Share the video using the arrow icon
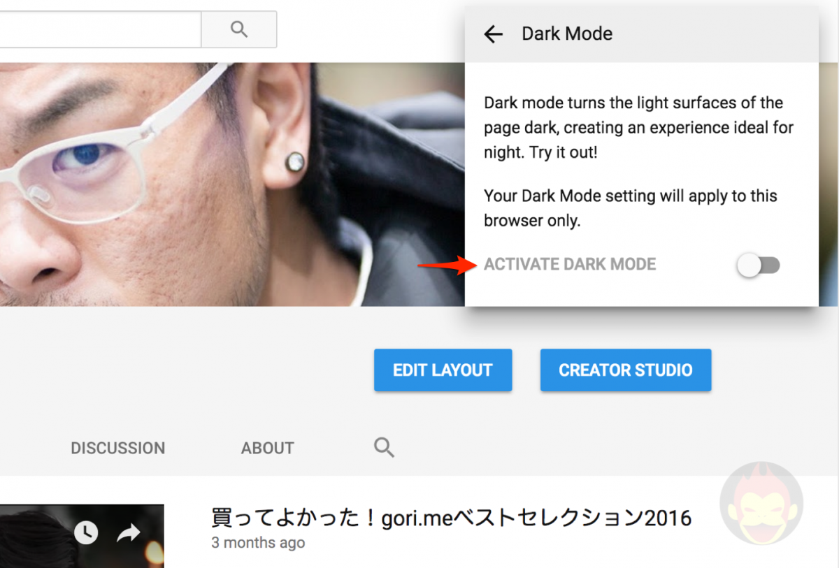Image resolution: width=839 pixels, height=568 pixels. [129, 532]
